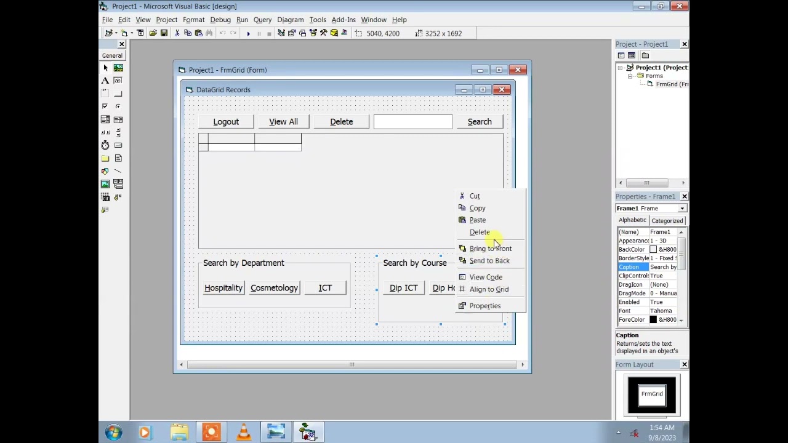
Task: Select the Timer control tool
Action: tap(105, 145)
